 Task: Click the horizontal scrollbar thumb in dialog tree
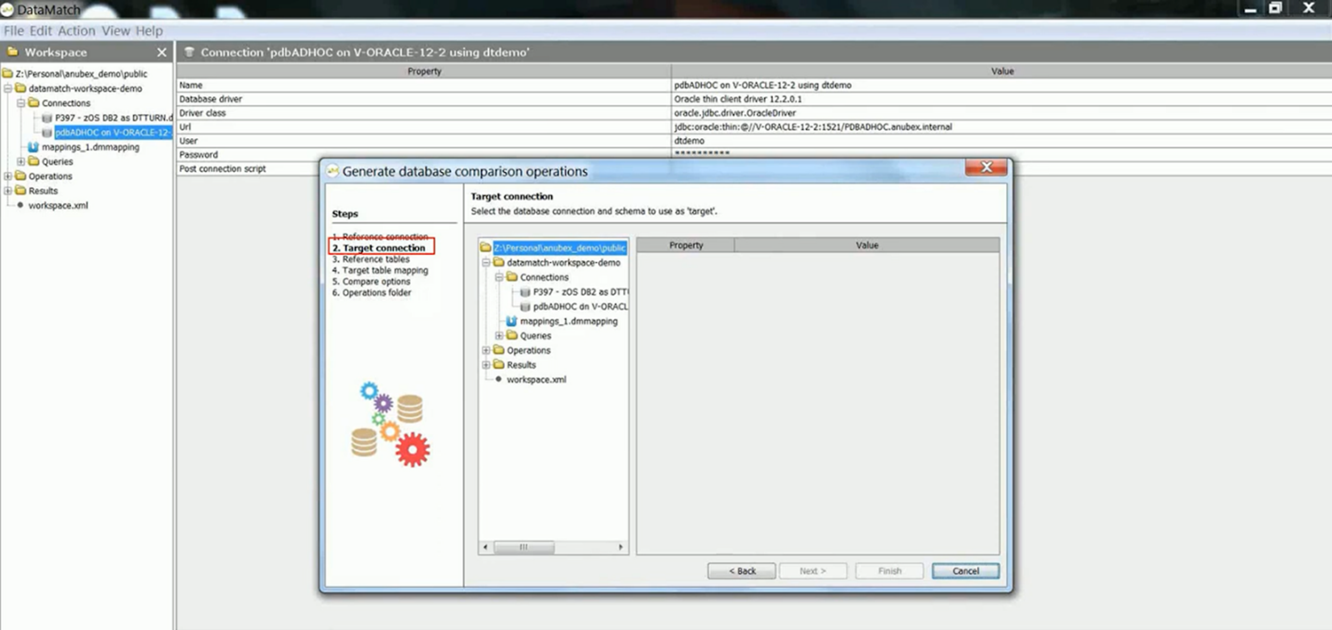pyautogui.click(x=523, y=547)
